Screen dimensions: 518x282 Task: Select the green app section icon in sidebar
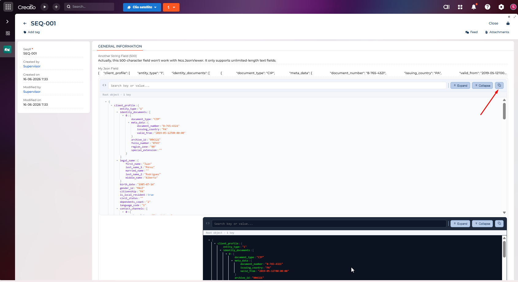[7, 49]
